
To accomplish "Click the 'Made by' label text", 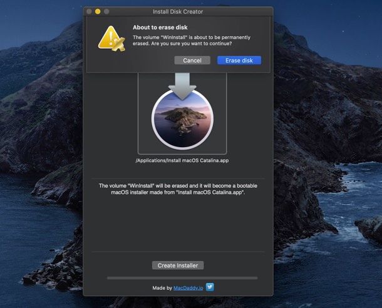I will (162, 288).
